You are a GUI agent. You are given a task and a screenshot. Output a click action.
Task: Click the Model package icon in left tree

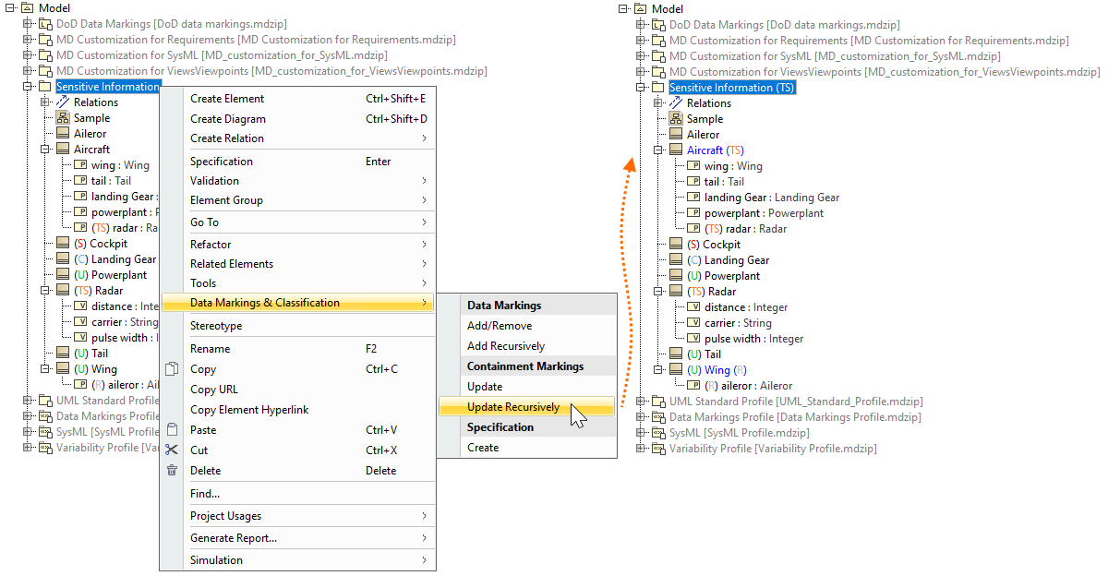[x=27, y=8]
